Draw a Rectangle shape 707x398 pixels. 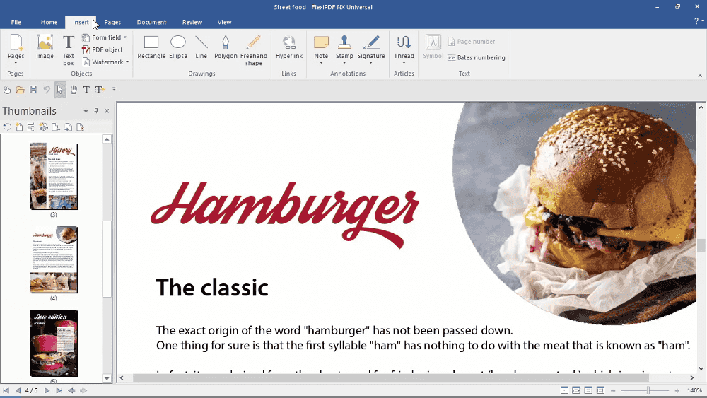coord(151,47)
